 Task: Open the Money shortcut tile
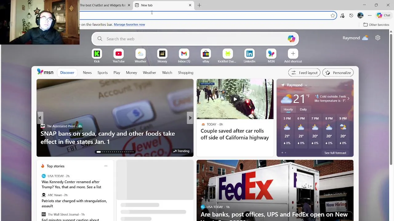162,54
